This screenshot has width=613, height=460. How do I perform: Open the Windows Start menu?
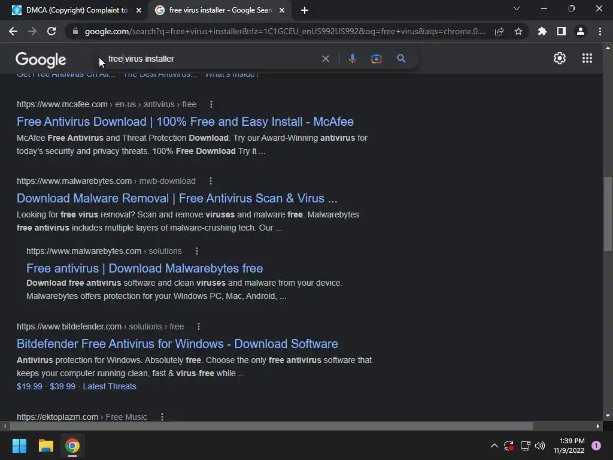point(19,446)
